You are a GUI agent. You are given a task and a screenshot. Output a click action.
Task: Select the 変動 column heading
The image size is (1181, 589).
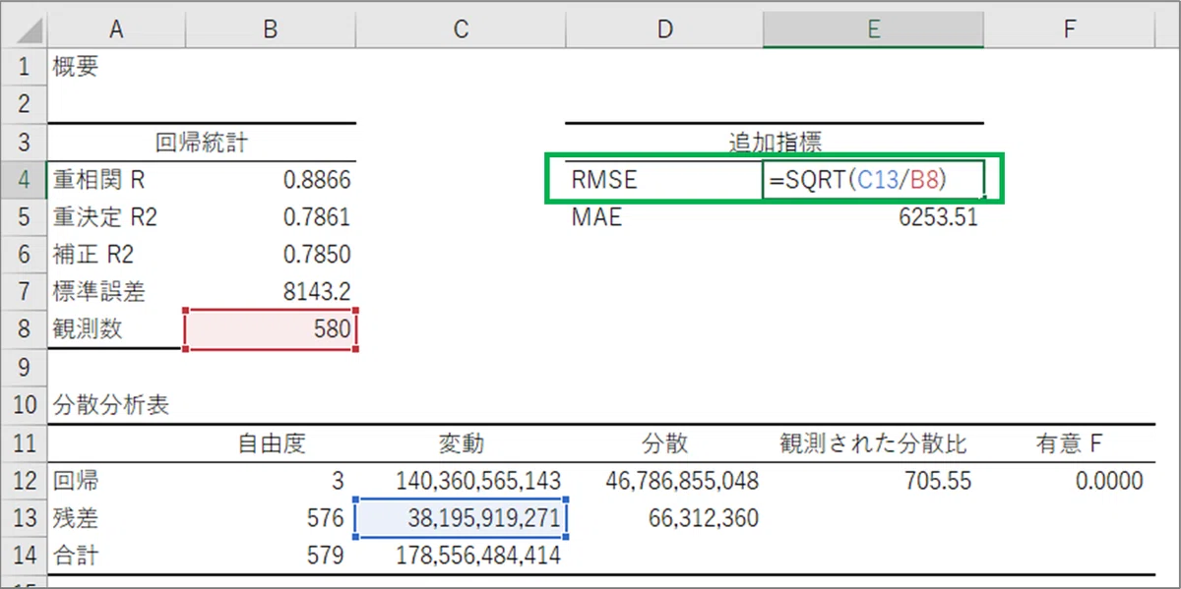click(x=461, y=443)
